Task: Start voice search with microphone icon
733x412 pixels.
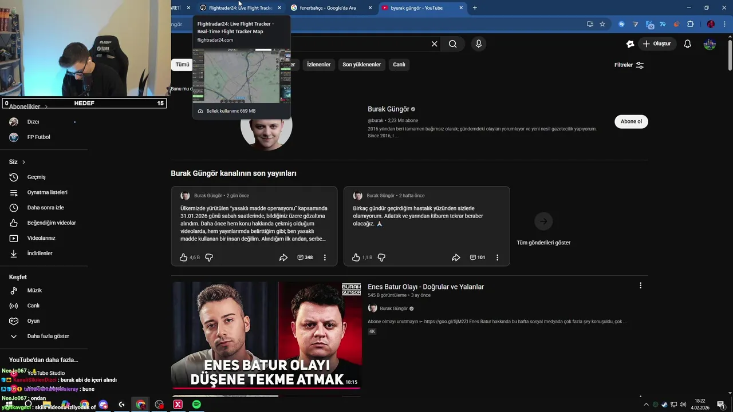Action: pyautogui.click(x=479, y=44)
